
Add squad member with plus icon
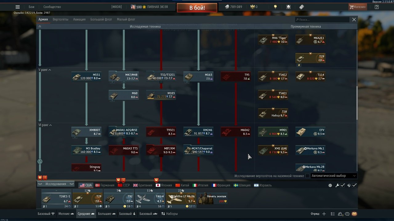click(324, 214)
